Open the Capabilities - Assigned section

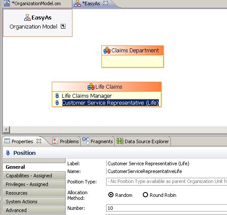(x=34, y=176)
